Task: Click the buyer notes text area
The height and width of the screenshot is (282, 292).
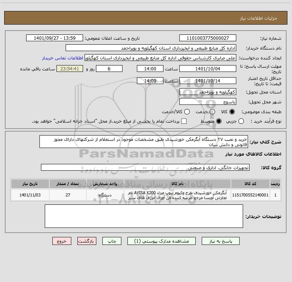Action: click(x=144, y=216)
